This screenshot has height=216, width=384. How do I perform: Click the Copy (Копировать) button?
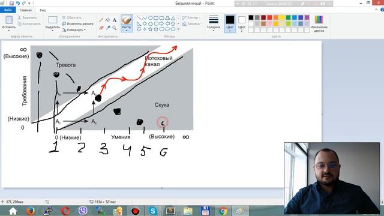coord(29,24)
